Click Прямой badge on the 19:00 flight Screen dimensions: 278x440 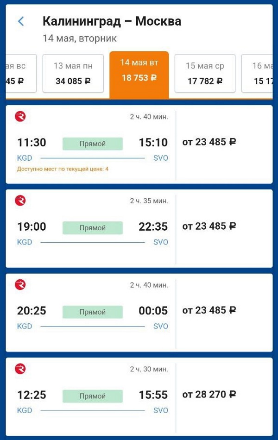93,228
